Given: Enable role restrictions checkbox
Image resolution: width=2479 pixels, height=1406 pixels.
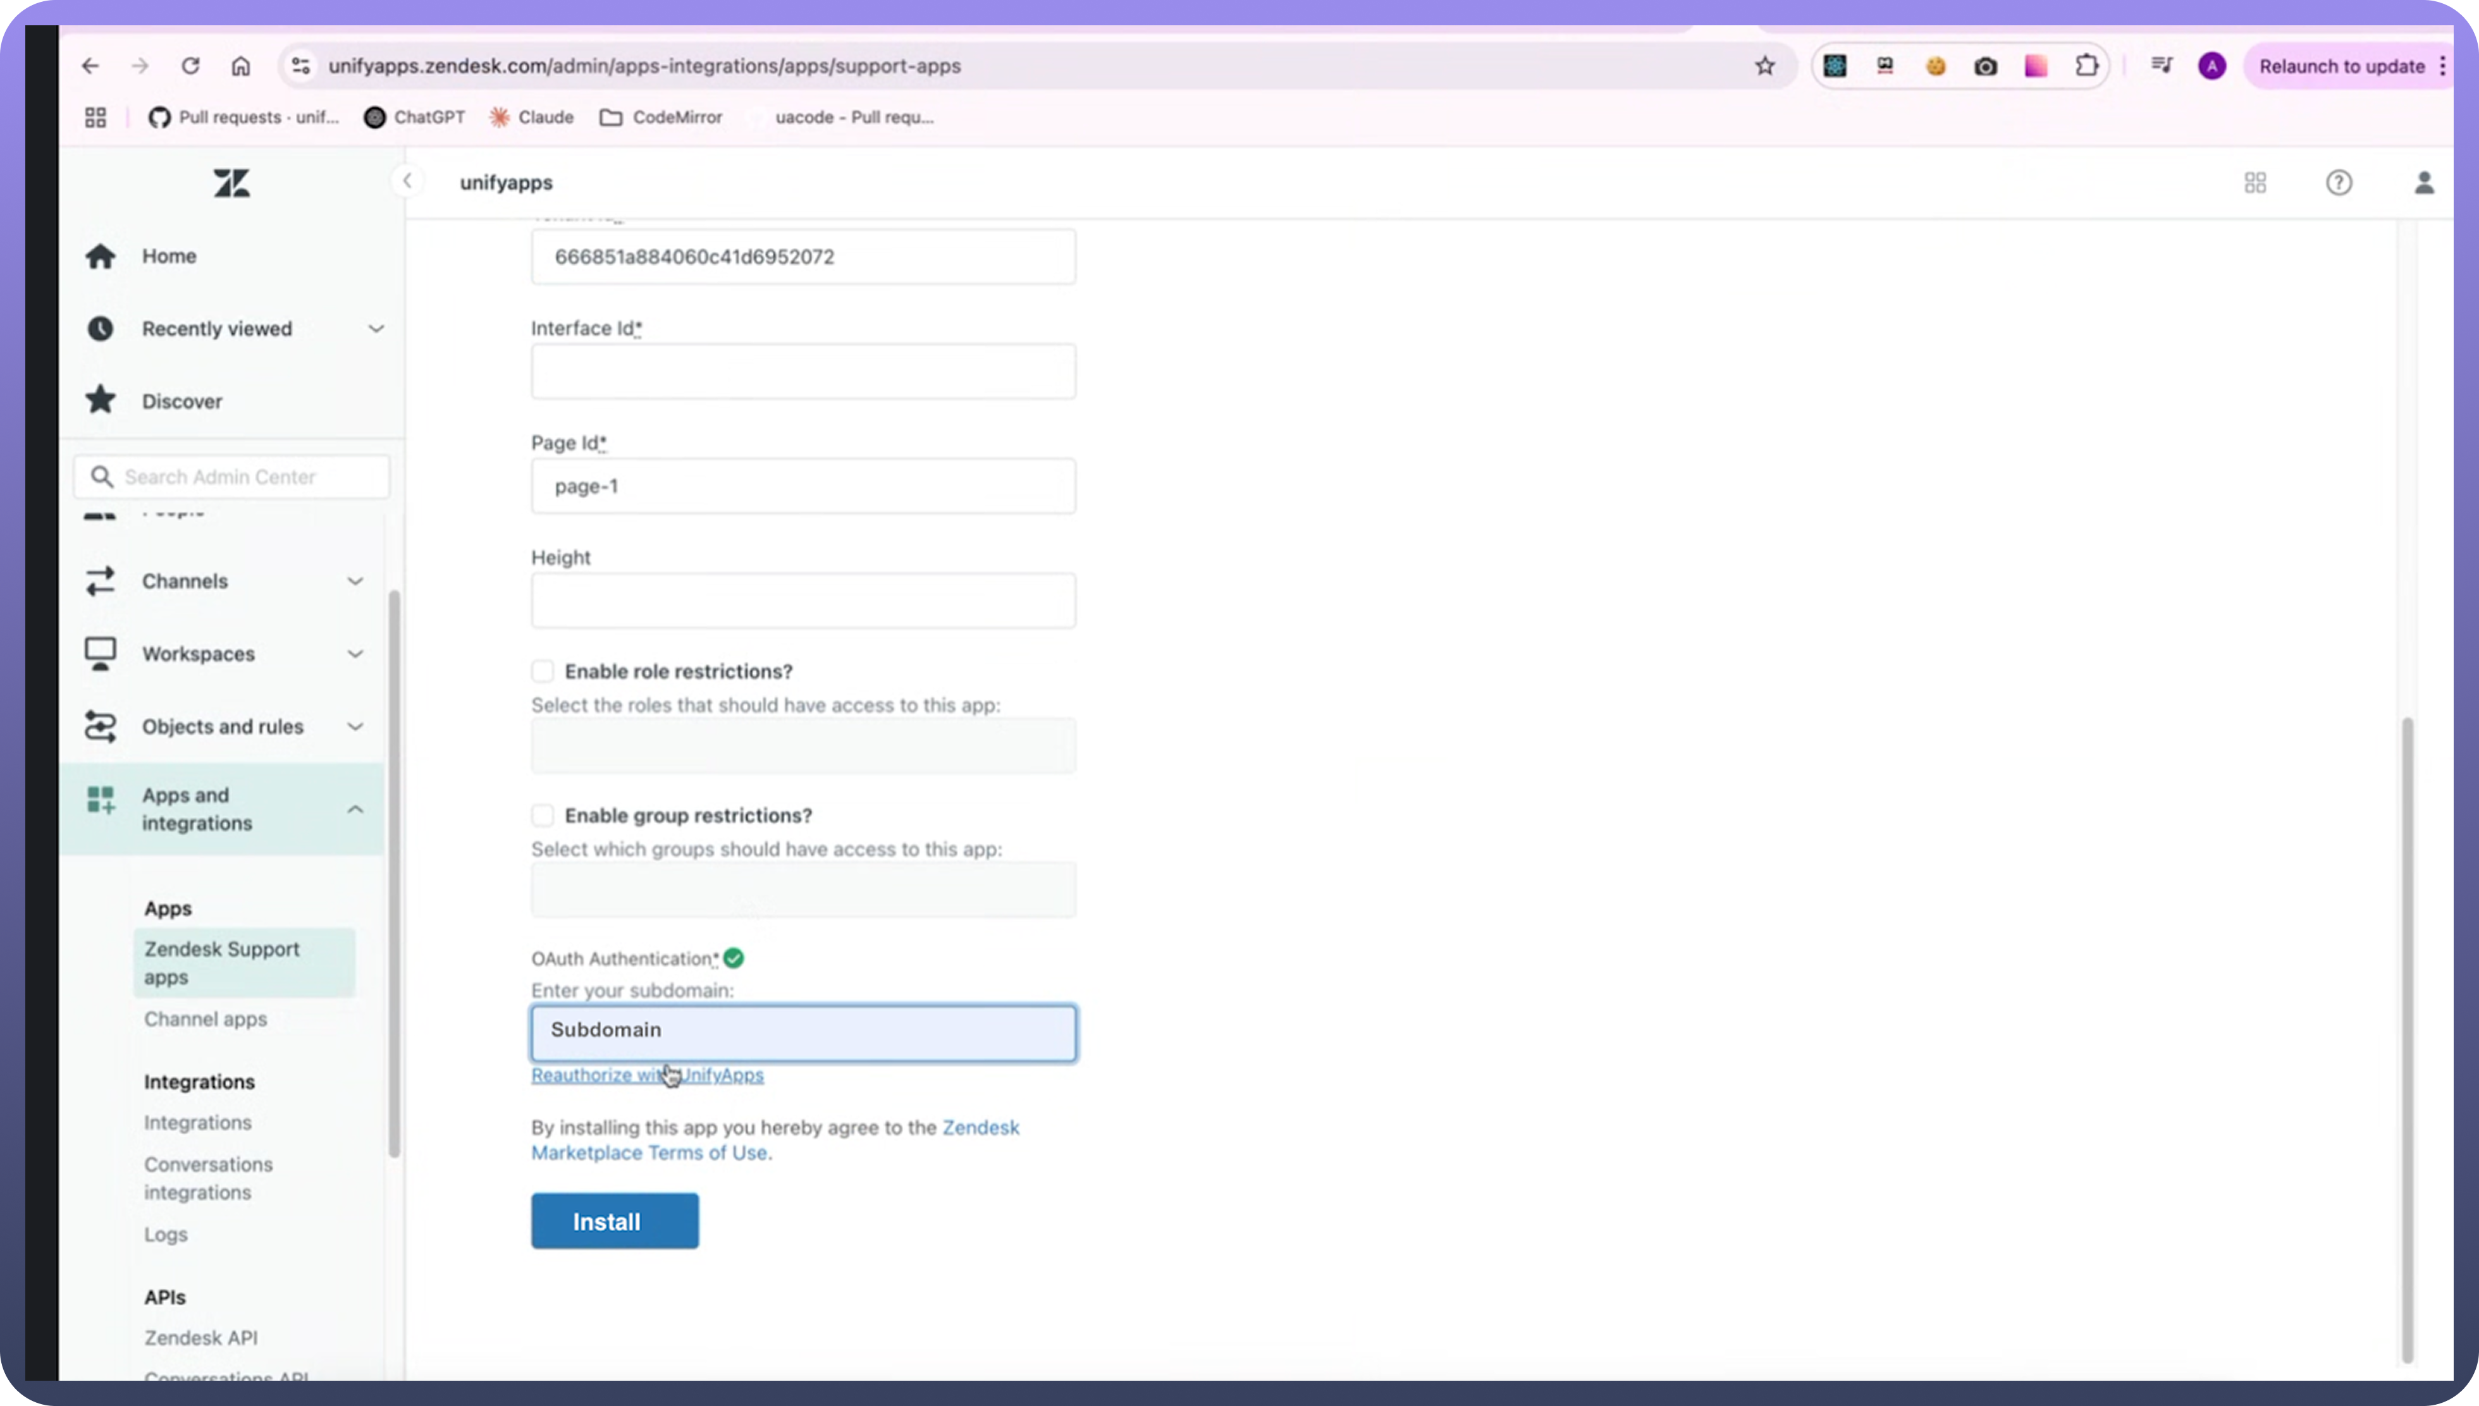Looking at the screenshot, I should [x=543, y=671].
